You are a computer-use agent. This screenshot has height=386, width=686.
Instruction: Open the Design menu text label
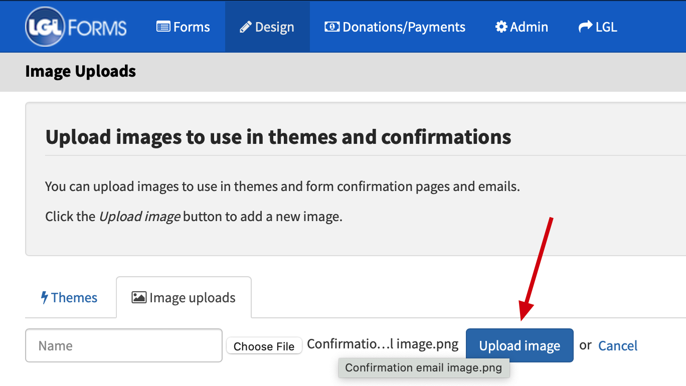point(274,27)
